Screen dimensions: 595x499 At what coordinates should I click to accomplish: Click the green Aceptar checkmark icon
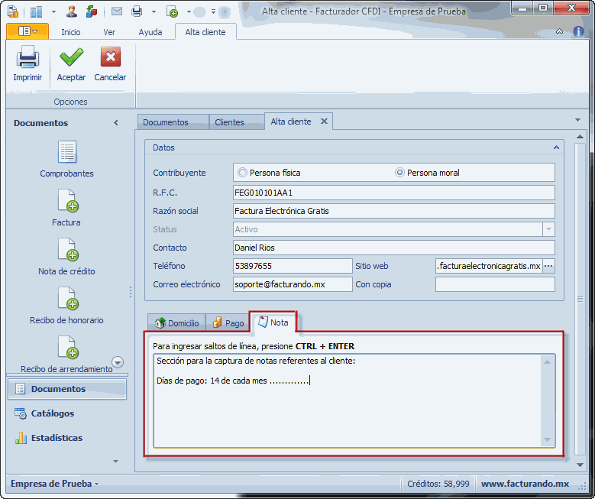71,58
